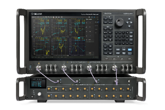This screenshot has height=110, width=165.
Task: Click the up arrow key beside the rotary knob
Action: (x=129, y=19)
